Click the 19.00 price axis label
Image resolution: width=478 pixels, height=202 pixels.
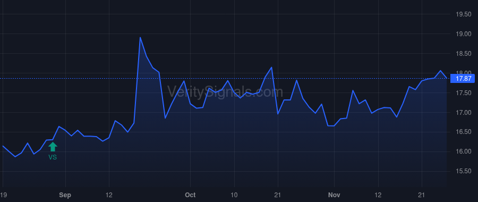(463, 34)
